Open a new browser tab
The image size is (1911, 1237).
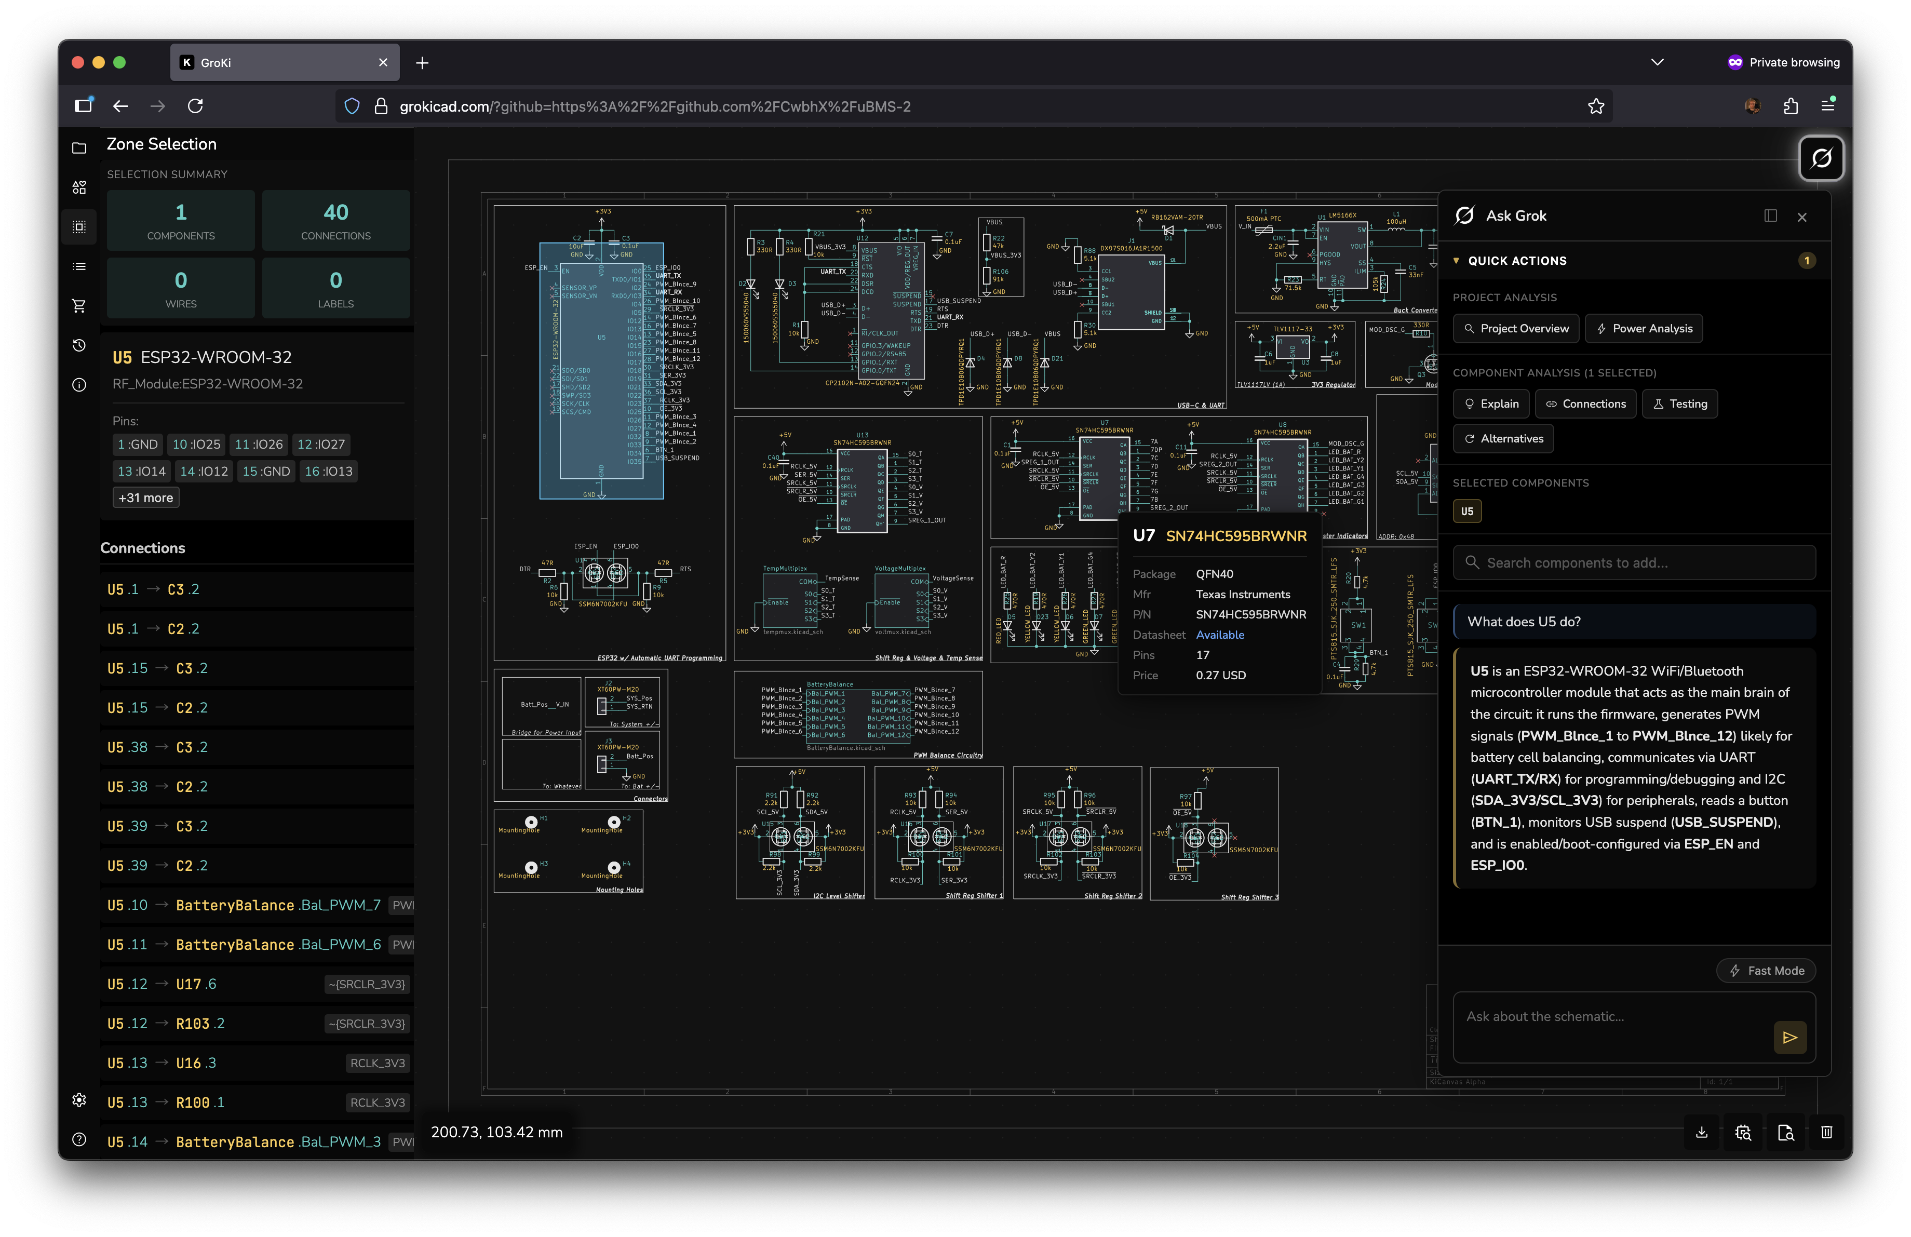(422, 63)
